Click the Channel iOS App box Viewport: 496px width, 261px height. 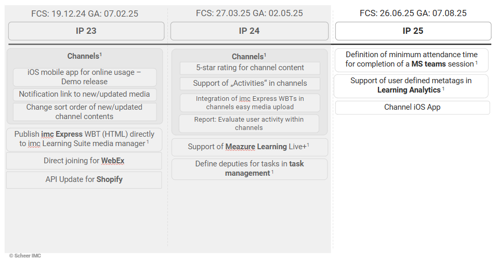click(x=412, y=108)
